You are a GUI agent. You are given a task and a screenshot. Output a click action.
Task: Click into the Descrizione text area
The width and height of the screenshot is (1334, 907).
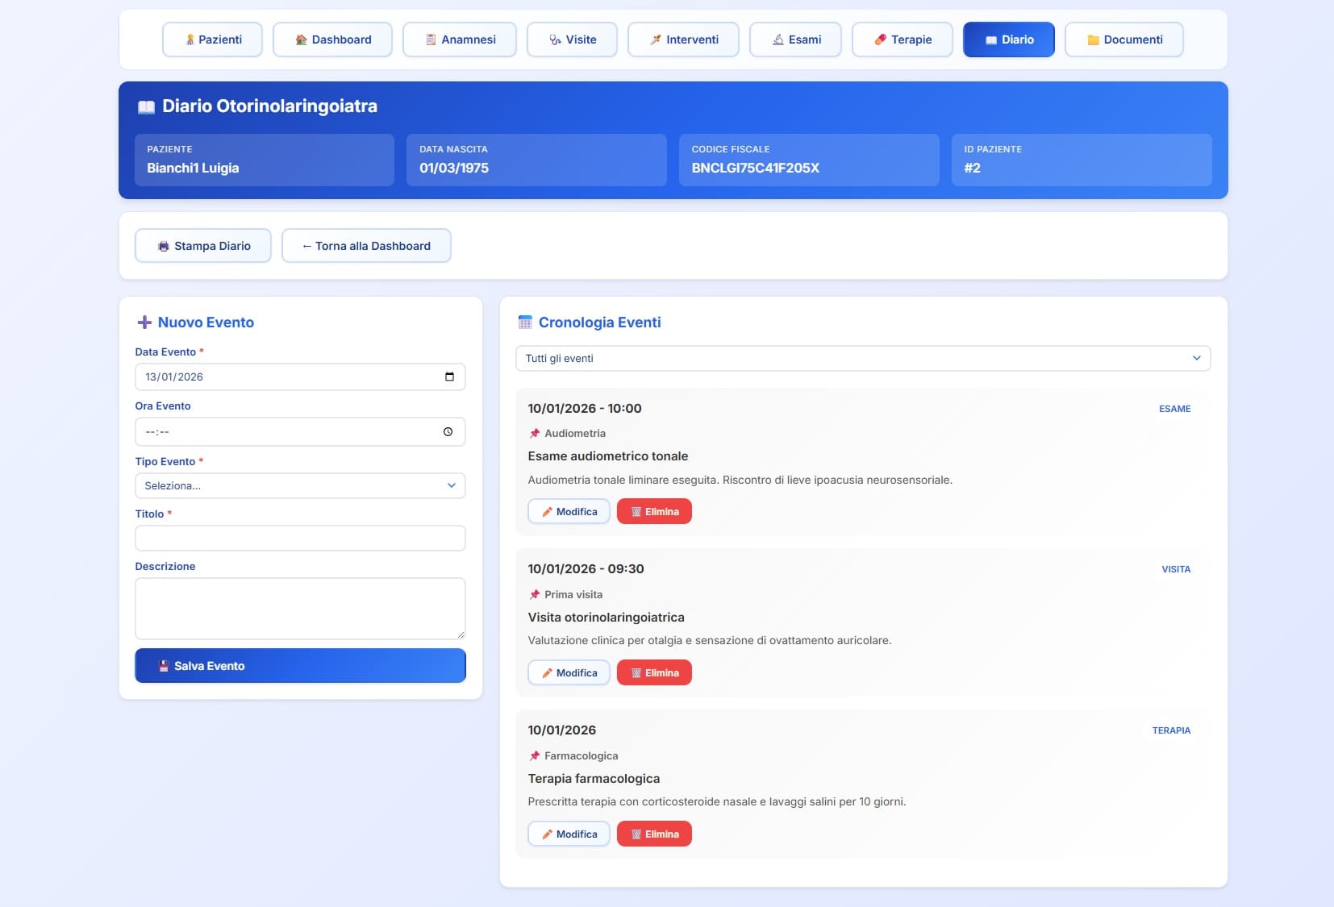300,609
